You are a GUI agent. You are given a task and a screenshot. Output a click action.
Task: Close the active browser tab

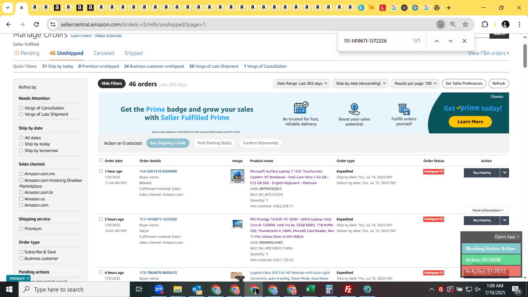click(x=22, y=8)
